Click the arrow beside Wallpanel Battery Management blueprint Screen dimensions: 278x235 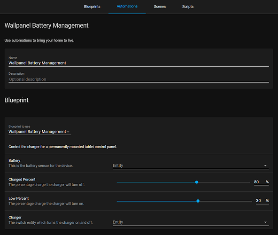coord(68,132)
